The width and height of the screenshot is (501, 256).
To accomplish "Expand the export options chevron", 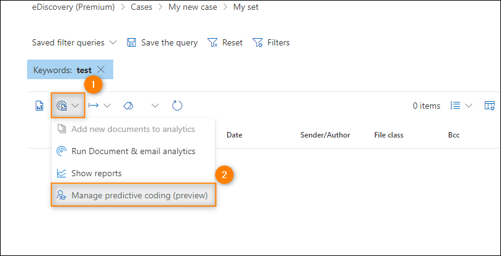I will [107, 106].
